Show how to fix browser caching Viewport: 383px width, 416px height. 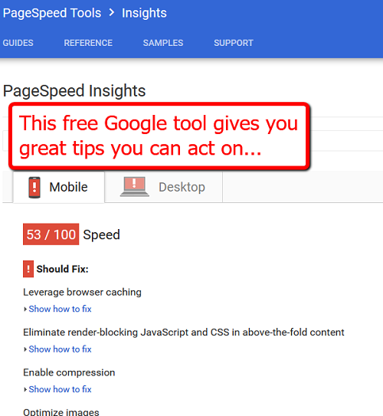(x=60, y=309)
